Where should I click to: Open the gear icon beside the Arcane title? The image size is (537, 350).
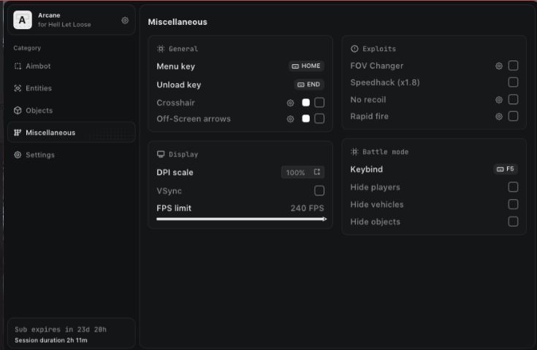(125, 20)
